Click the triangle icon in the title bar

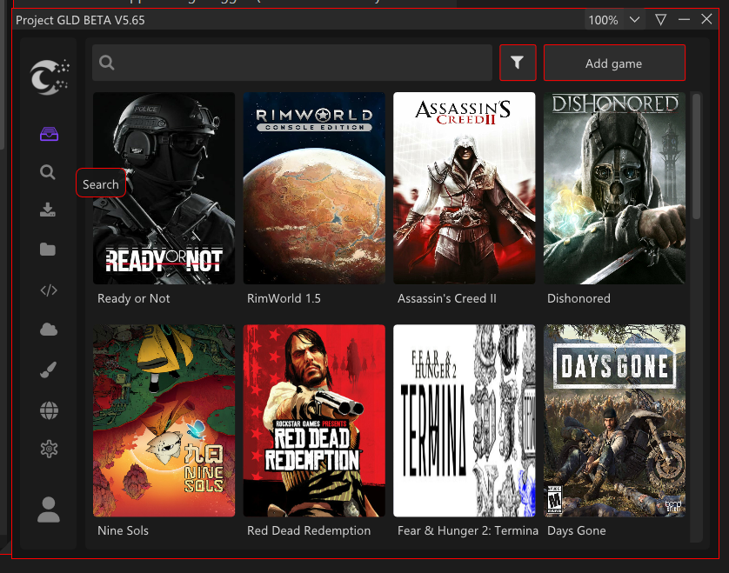point(660,19)
